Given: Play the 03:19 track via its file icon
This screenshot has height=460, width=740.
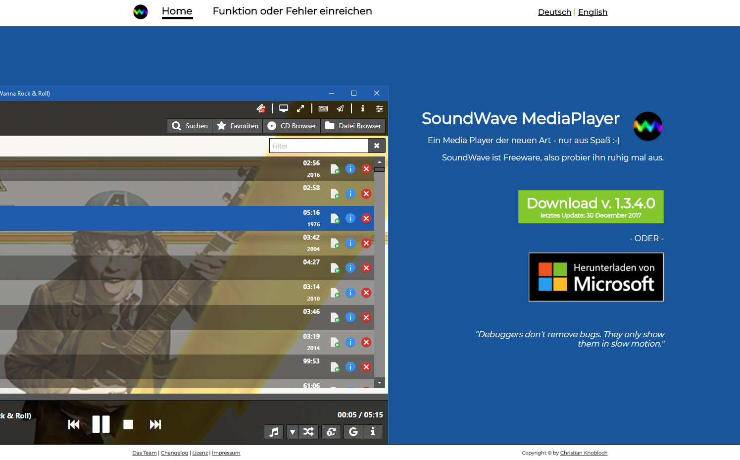Looking at the screenshot, I should [335, 342].
